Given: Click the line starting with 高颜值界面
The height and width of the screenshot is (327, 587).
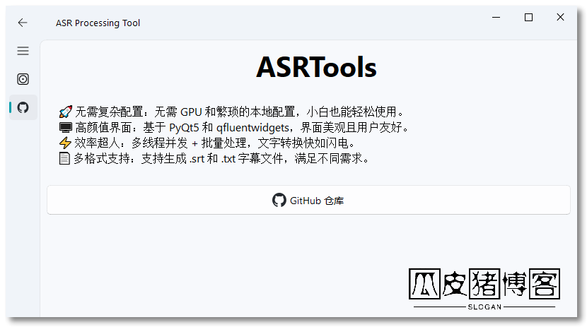Looking at the screenshot, I should click(234, 127).
